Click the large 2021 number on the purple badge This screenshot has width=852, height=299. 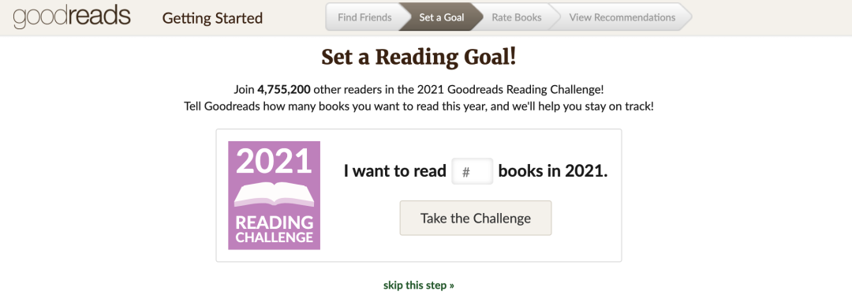coord(274,161)
